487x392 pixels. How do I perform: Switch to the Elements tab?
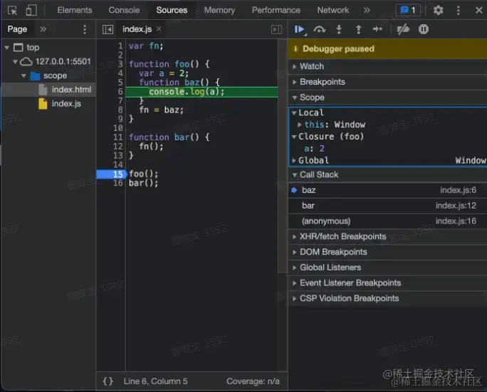click(x=75, y=10)
